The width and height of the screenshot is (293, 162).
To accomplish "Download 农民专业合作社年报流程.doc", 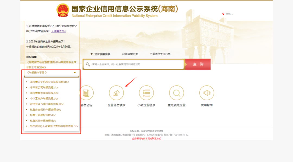I will pyautogui.click(x=47, y=104).
